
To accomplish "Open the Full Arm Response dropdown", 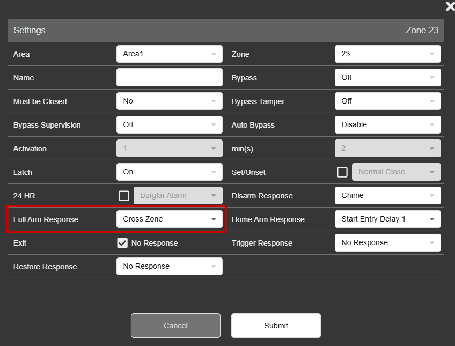I will click(170, 219).
